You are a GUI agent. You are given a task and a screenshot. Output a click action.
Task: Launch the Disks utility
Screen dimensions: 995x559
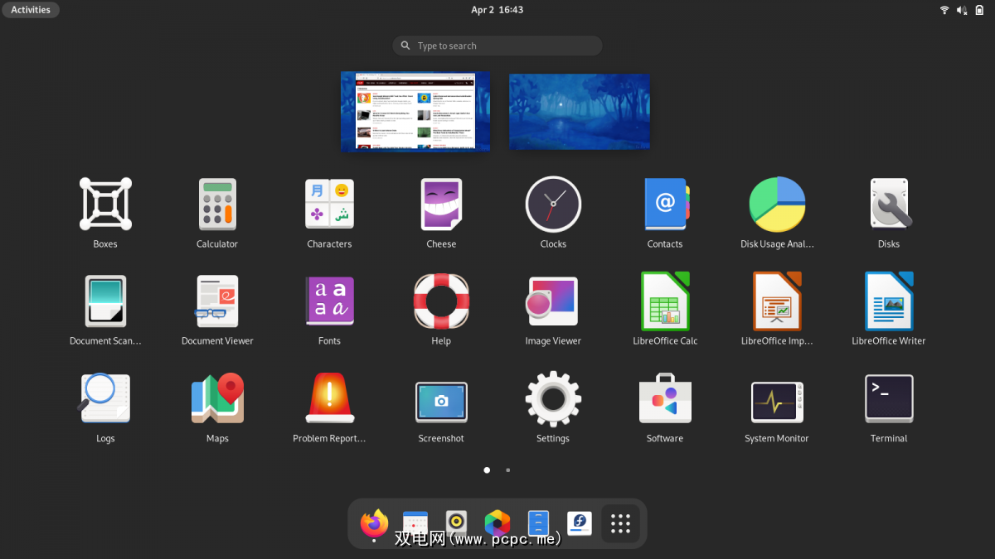889,204
